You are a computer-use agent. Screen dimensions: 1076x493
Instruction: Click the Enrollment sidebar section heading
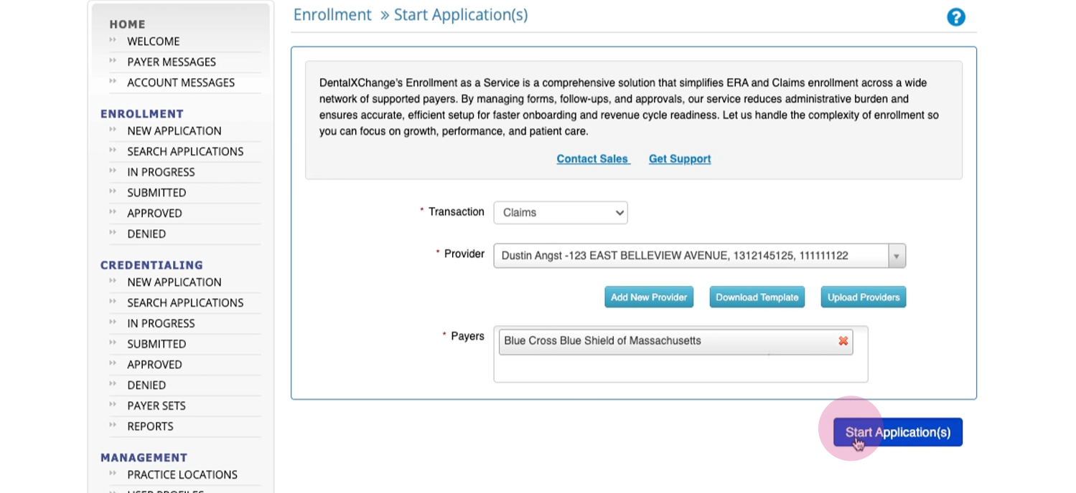[142, 114]
